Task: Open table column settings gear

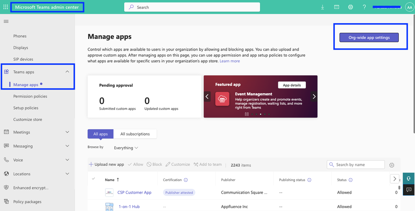Action: pyautogui.click(x=392, y=165)
